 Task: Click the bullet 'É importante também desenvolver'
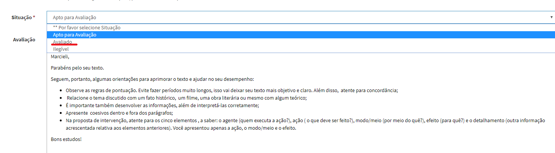(162, 106)
